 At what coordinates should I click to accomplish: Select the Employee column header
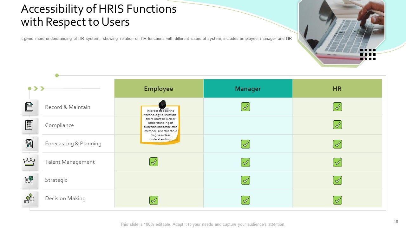pos(159,88)
